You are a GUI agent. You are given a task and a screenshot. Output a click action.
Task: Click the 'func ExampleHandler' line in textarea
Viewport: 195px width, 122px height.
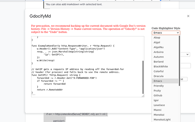[x=73, y=46]
